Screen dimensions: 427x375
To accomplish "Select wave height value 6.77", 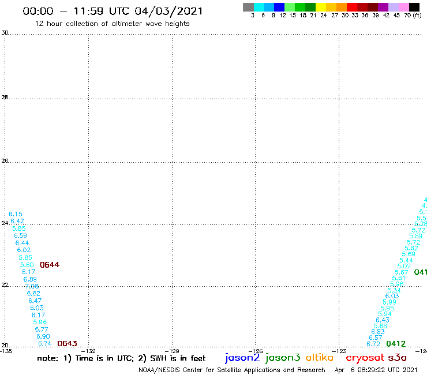I will (x=42, y=329).
